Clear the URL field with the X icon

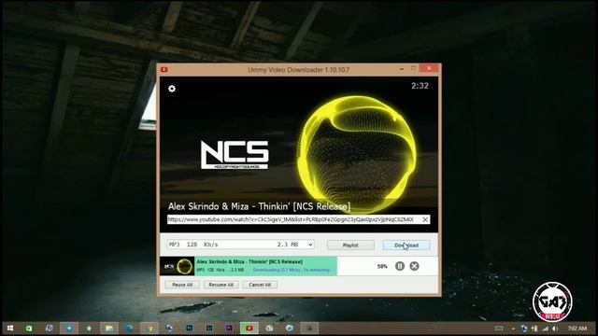coord(425,219)
